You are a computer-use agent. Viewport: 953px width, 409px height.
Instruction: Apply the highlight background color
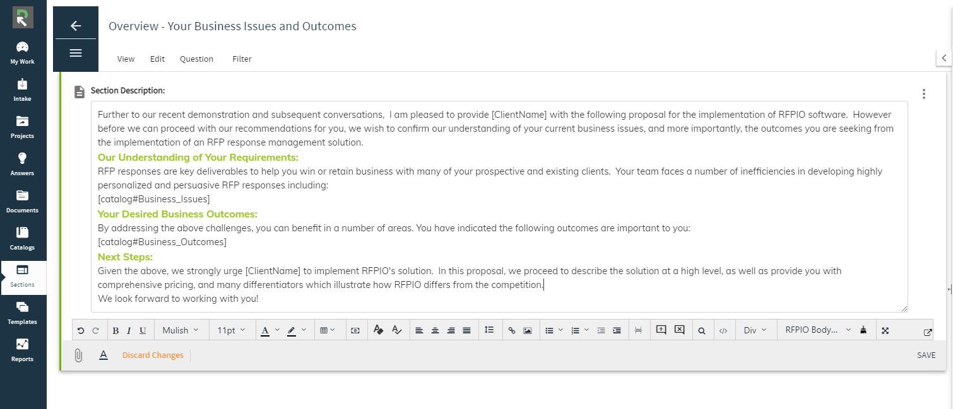tap(291, 330)
